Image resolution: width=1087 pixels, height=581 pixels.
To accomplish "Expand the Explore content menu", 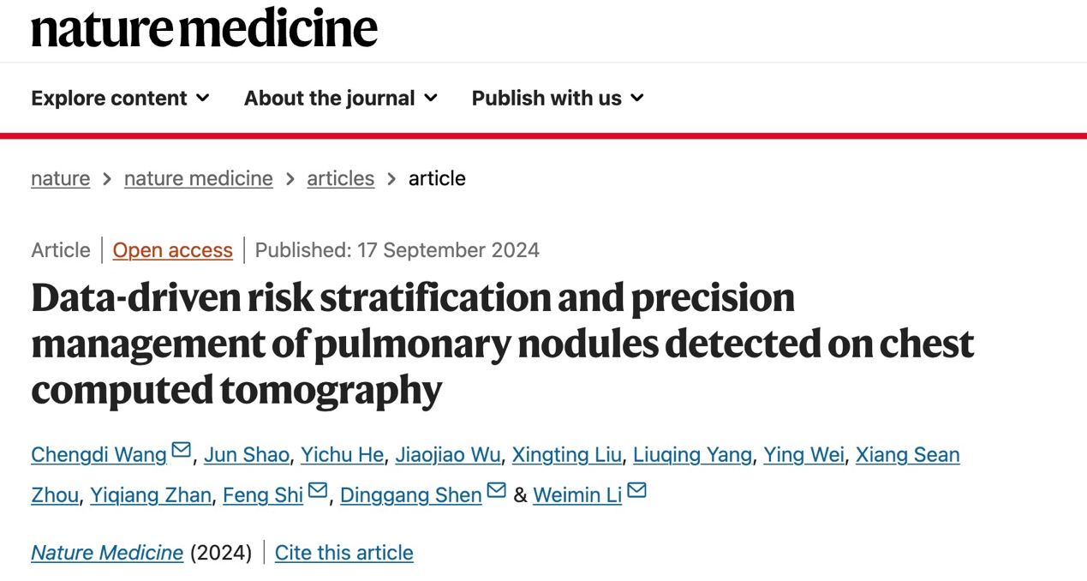I will tap(120, 99).
